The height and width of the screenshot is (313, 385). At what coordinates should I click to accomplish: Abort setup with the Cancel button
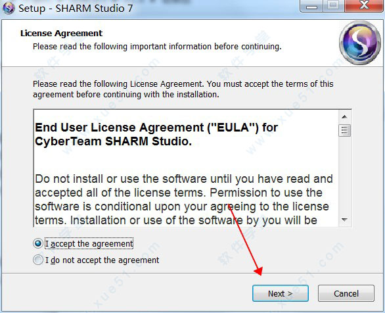[x=346, y=293]
